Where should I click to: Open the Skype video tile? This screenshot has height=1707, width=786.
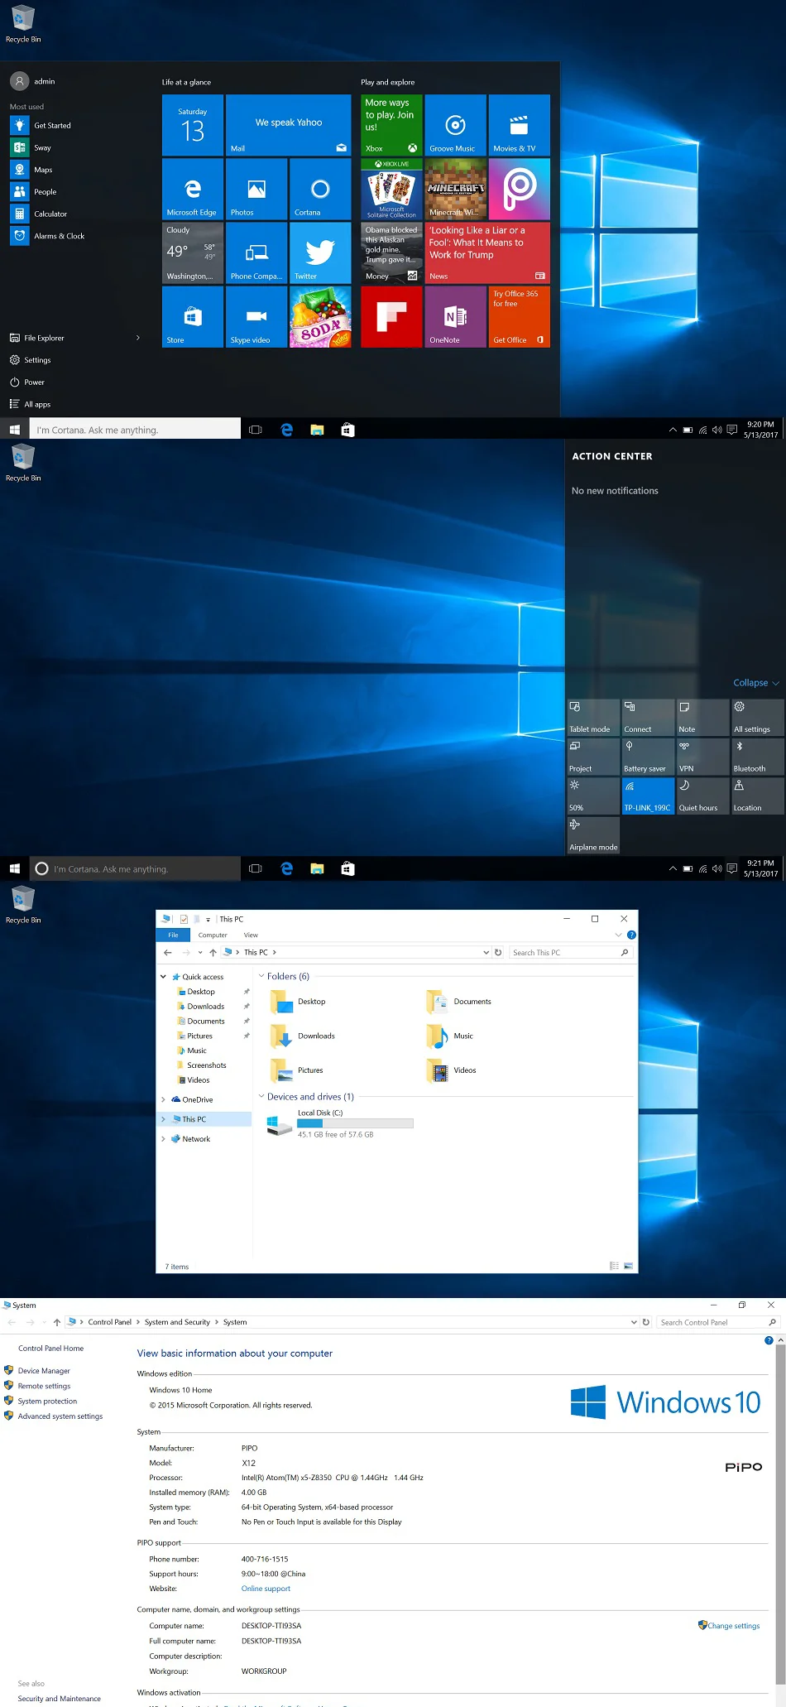point(256,316)
